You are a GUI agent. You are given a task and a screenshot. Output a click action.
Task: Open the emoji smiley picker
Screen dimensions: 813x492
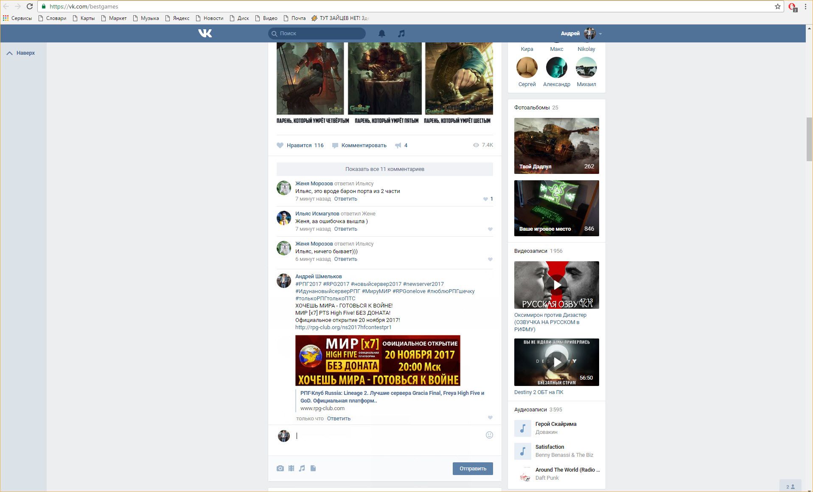pyautogui.click(x=489, y=435)
